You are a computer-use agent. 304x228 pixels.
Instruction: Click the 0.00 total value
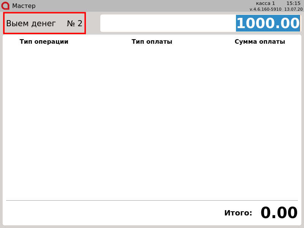(x=279, y=213)
